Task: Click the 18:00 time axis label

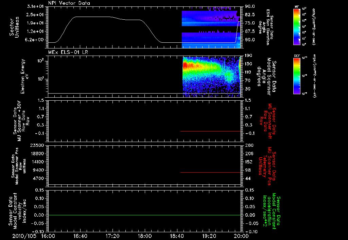Action: (145, 236)
